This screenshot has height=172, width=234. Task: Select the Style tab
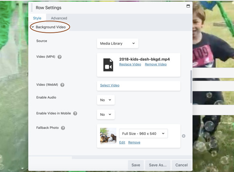tap(37, 18)
